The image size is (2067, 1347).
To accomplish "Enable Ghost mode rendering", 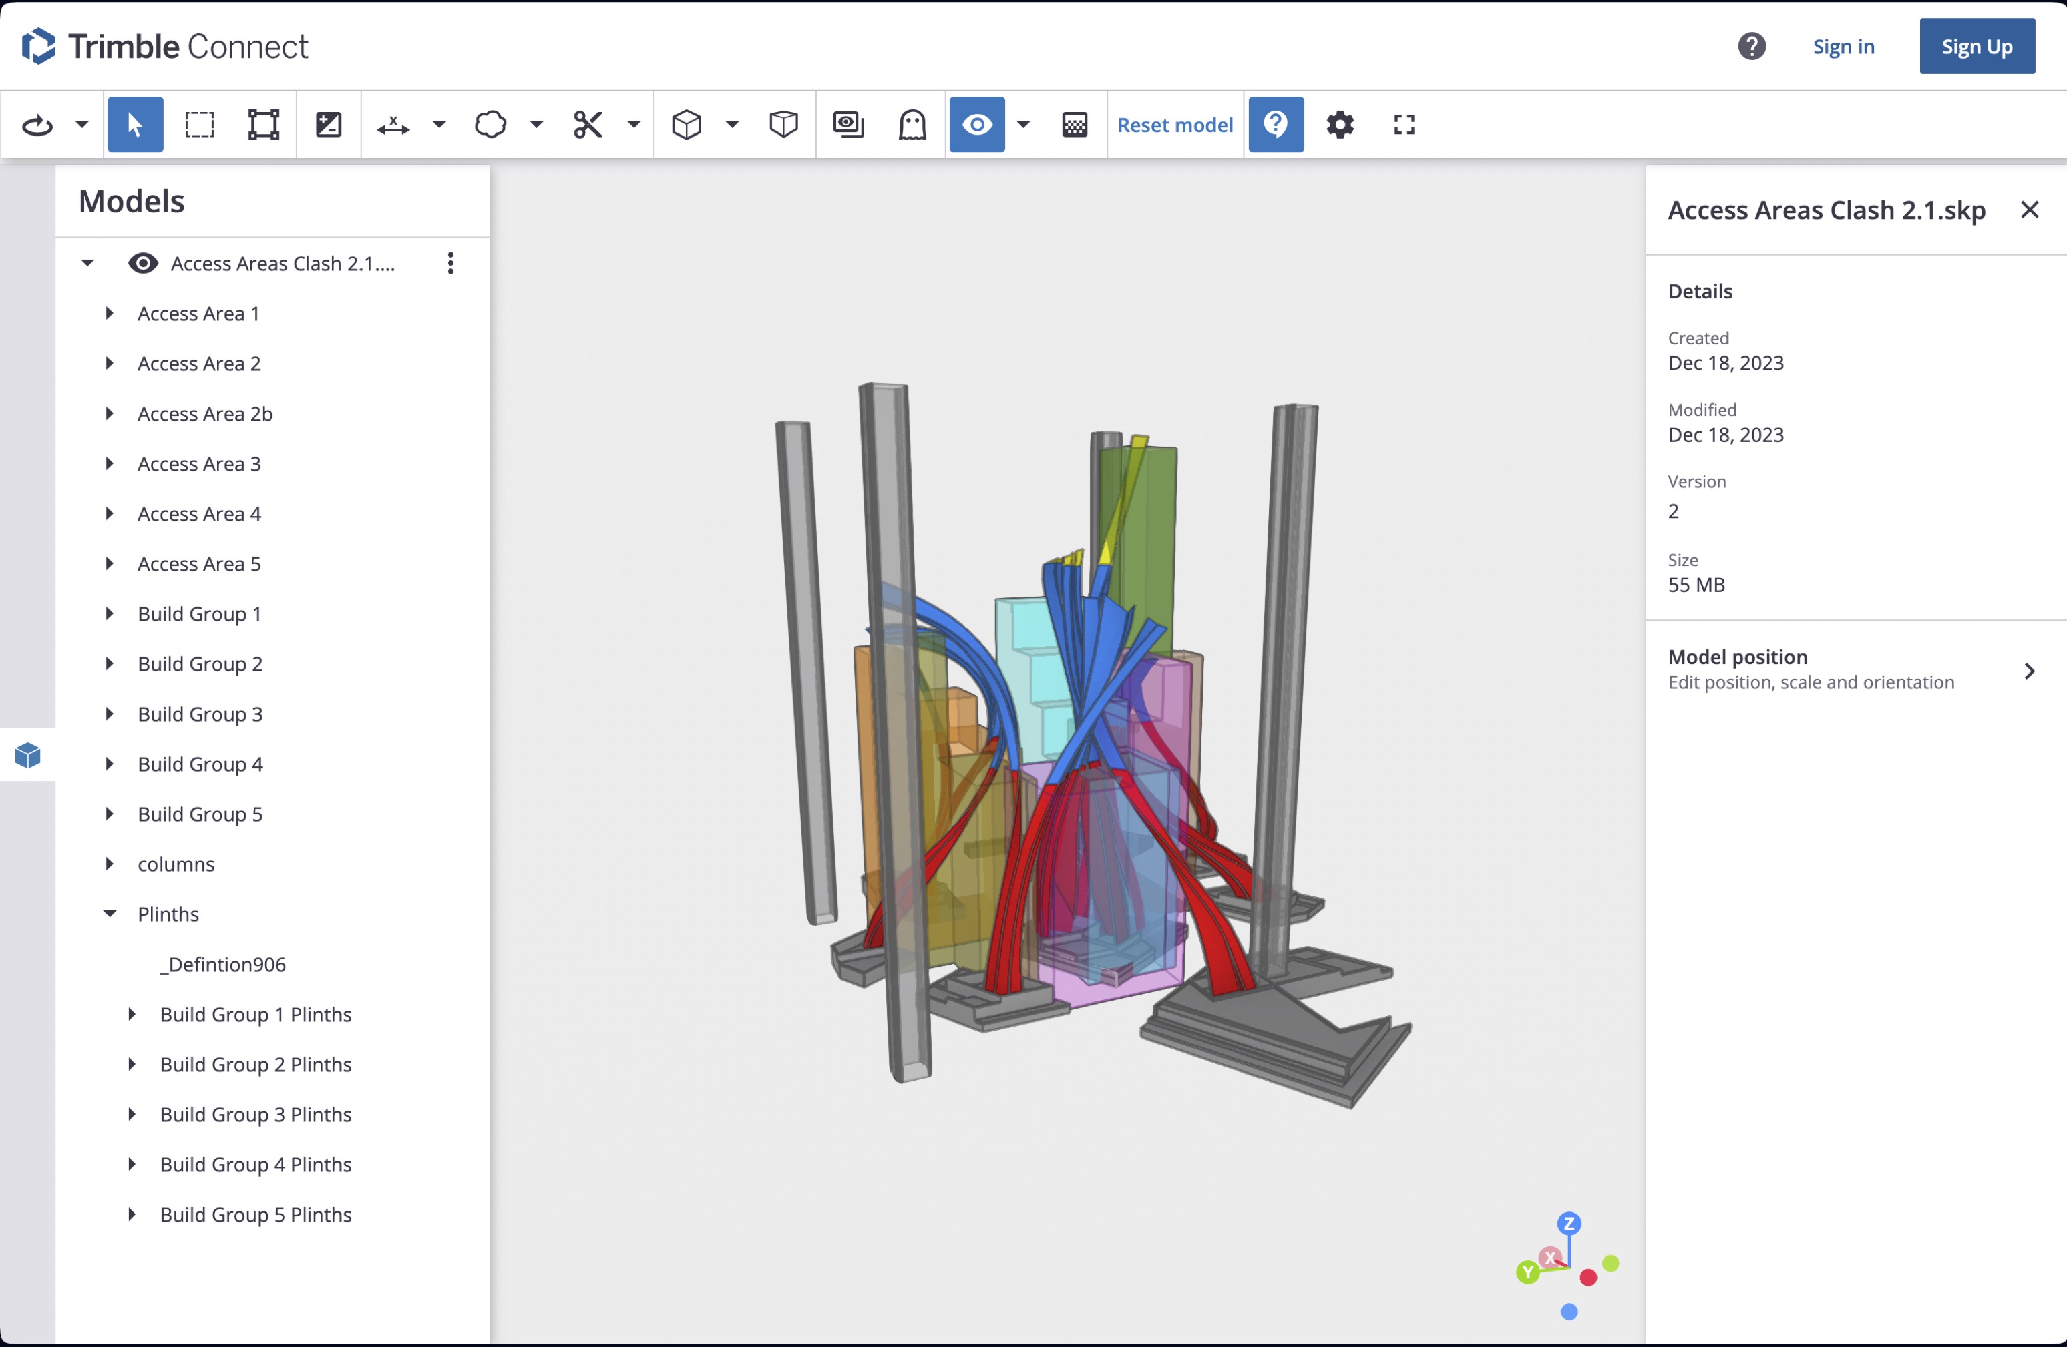I will click(911, 124).
